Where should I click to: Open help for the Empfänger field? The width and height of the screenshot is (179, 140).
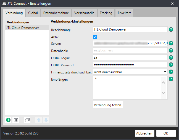(171, 79)
